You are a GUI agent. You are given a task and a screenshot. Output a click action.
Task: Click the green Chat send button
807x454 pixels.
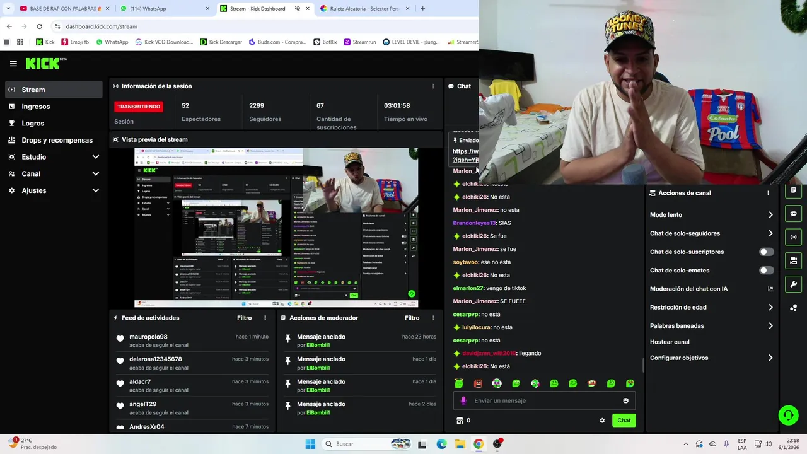[624, 421]
